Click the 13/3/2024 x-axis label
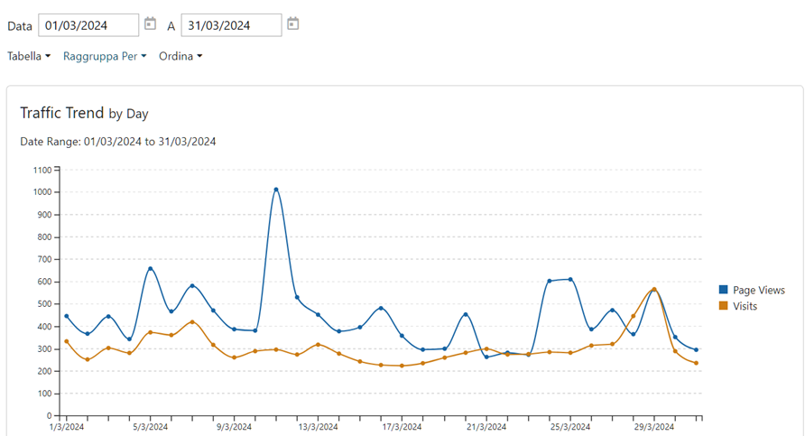 click(x=318, y=427)
